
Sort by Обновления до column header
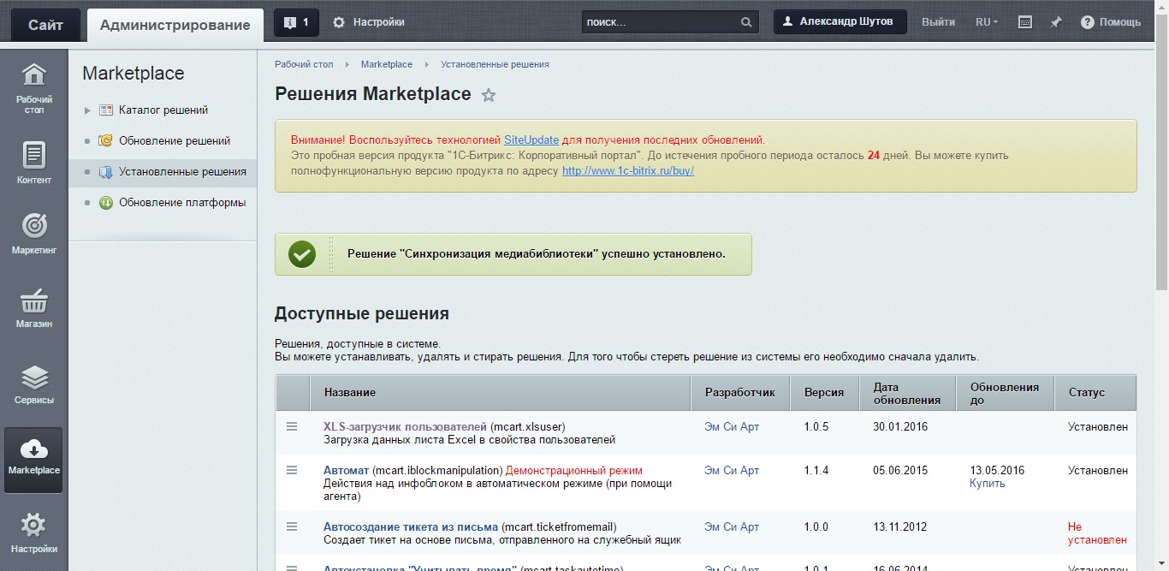(x=1005, y=393)
